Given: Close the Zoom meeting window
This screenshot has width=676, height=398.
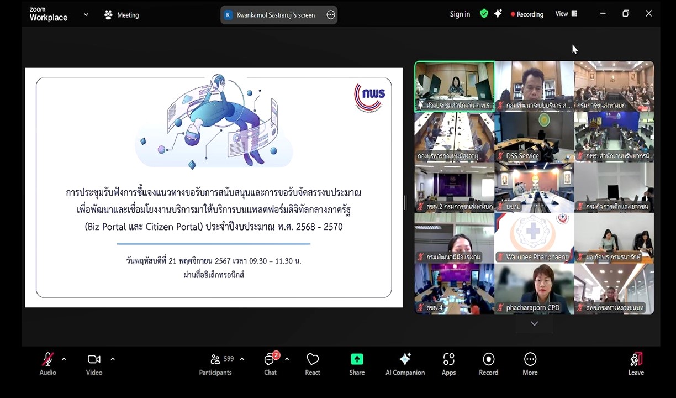Looking at the screenshot, I should [649, 14].
